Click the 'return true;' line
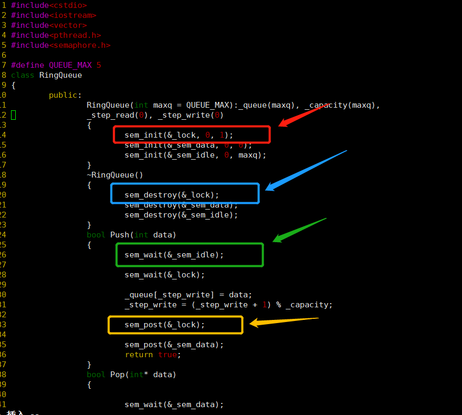Image resolution: width=462 pixels, height=415 pixels. [153, 355]
